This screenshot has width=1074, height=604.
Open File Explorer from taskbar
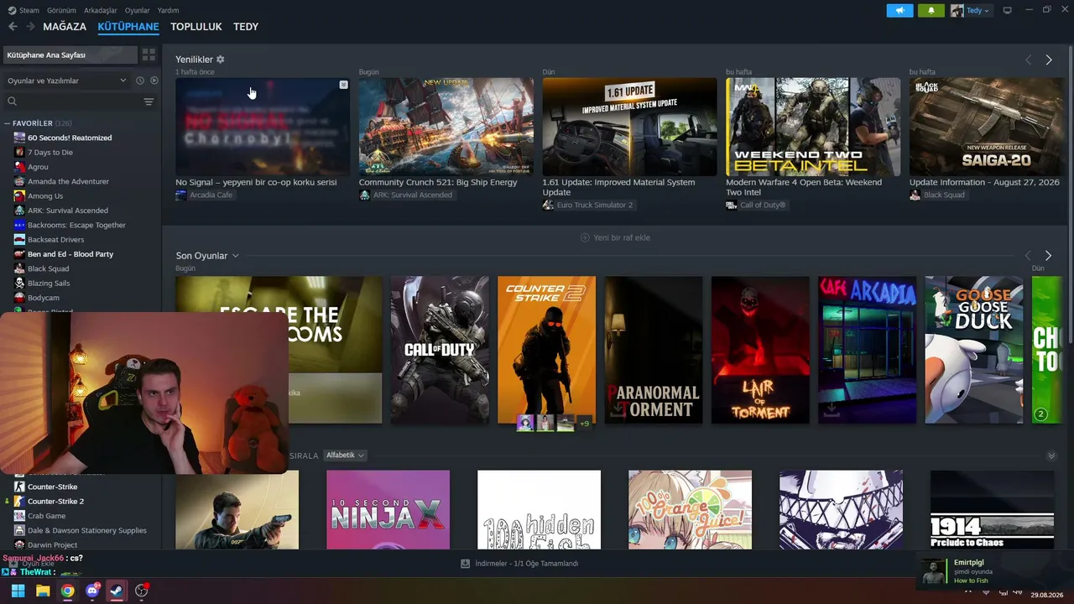43,591
